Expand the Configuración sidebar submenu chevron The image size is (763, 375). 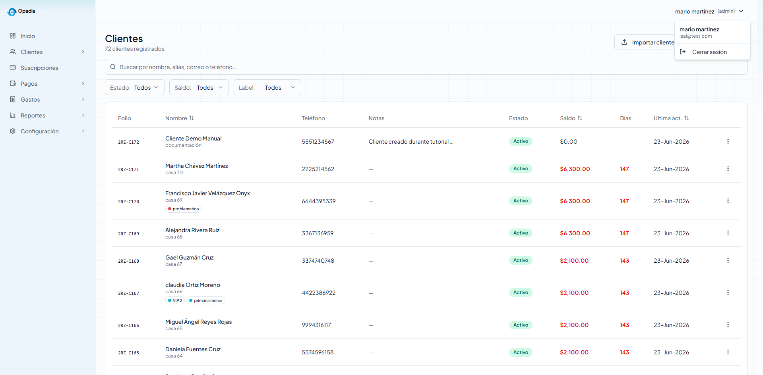[x=83, y=131]
